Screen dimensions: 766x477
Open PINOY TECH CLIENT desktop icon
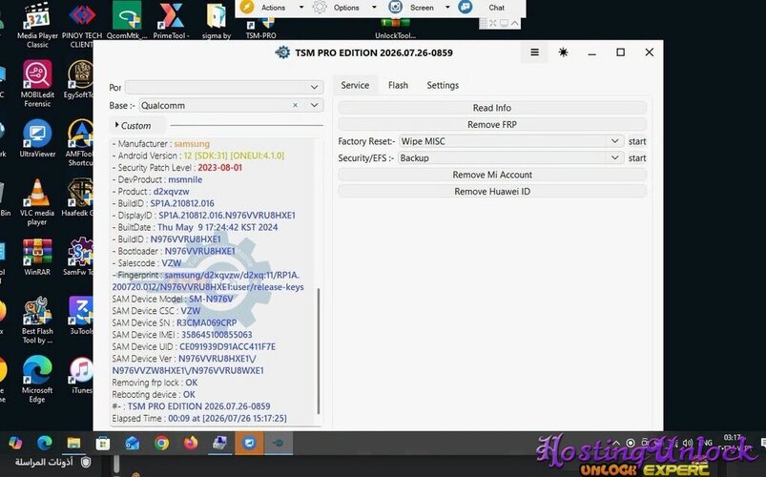82,25
